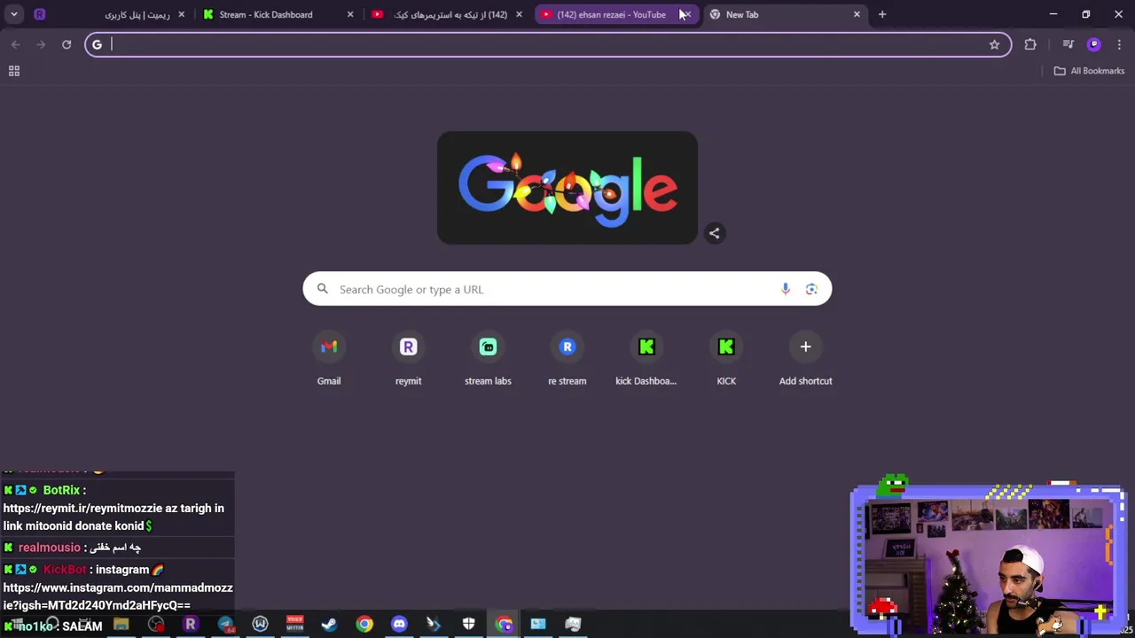Open Discord from the taskbar
Screen dimensions: 1135x638
[399, 625]
